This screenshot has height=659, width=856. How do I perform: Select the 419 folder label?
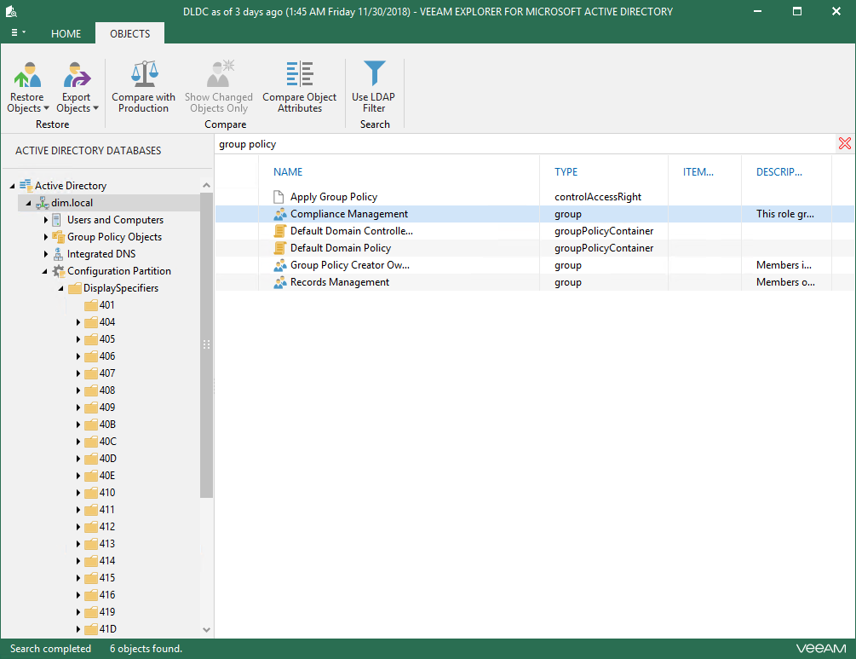point(107,612)
